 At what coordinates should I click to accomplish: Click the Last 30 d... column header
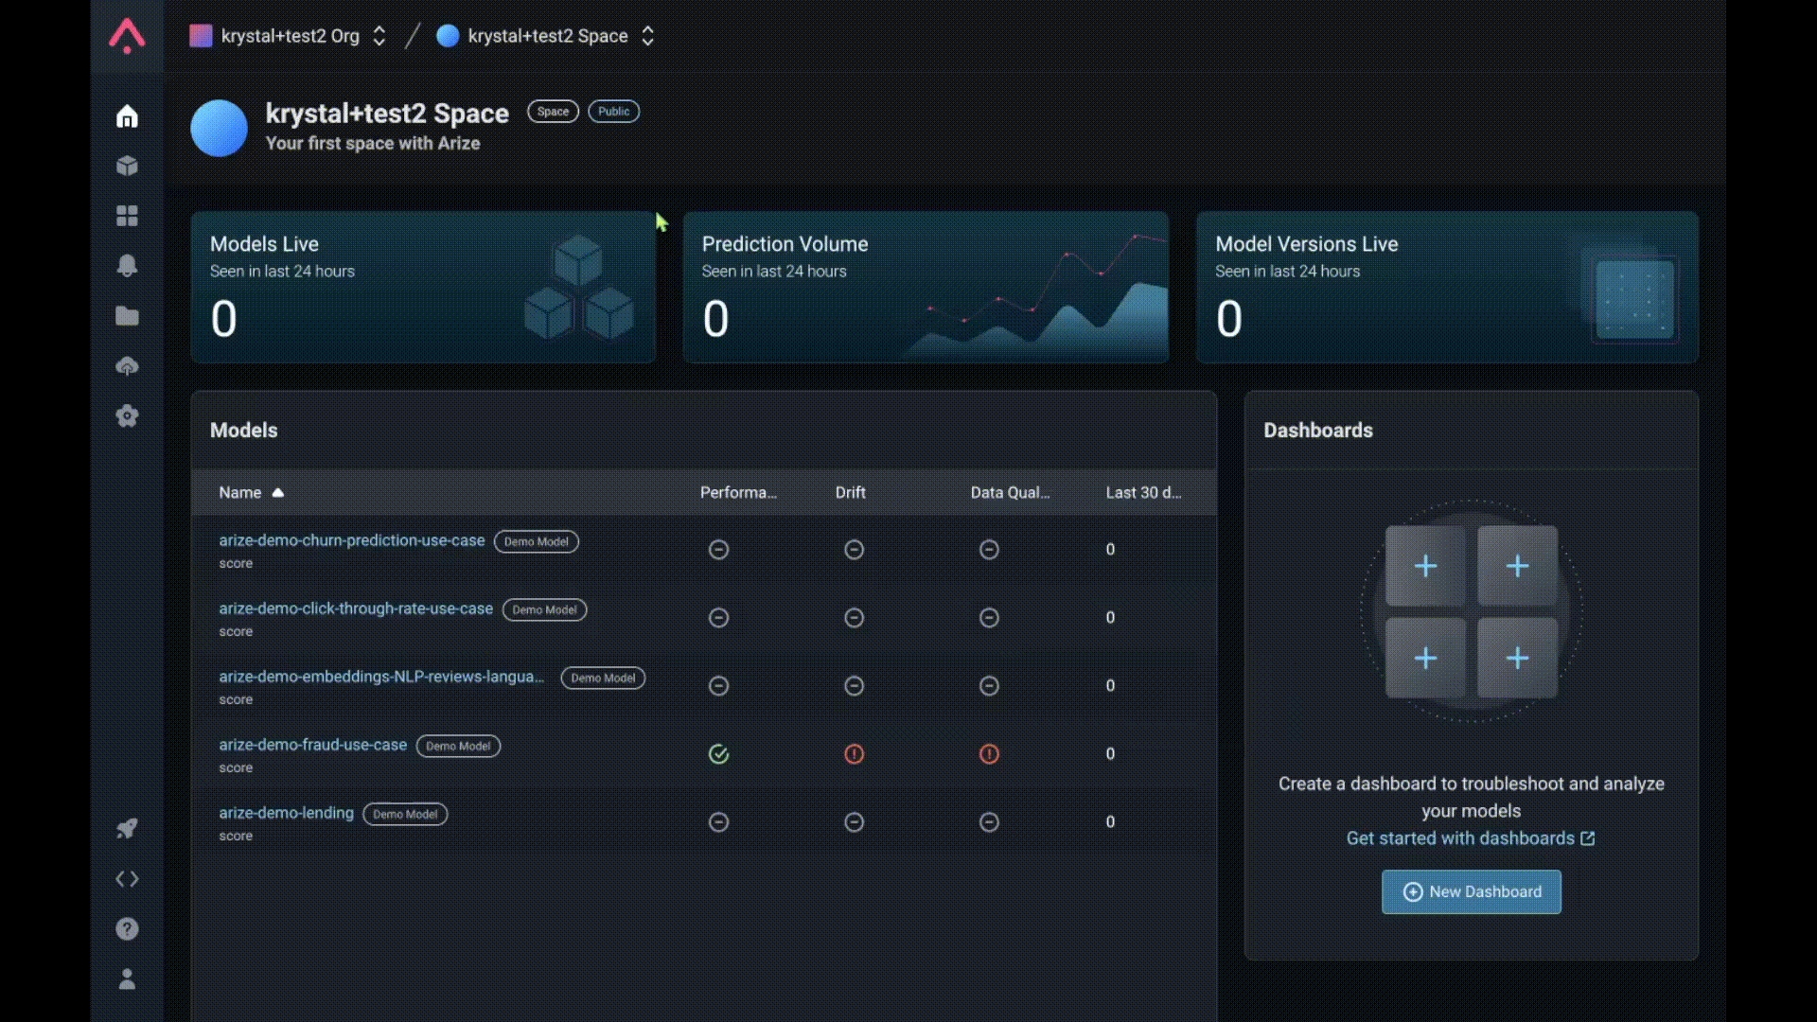pyautogui.click(x=1142, y=493)
